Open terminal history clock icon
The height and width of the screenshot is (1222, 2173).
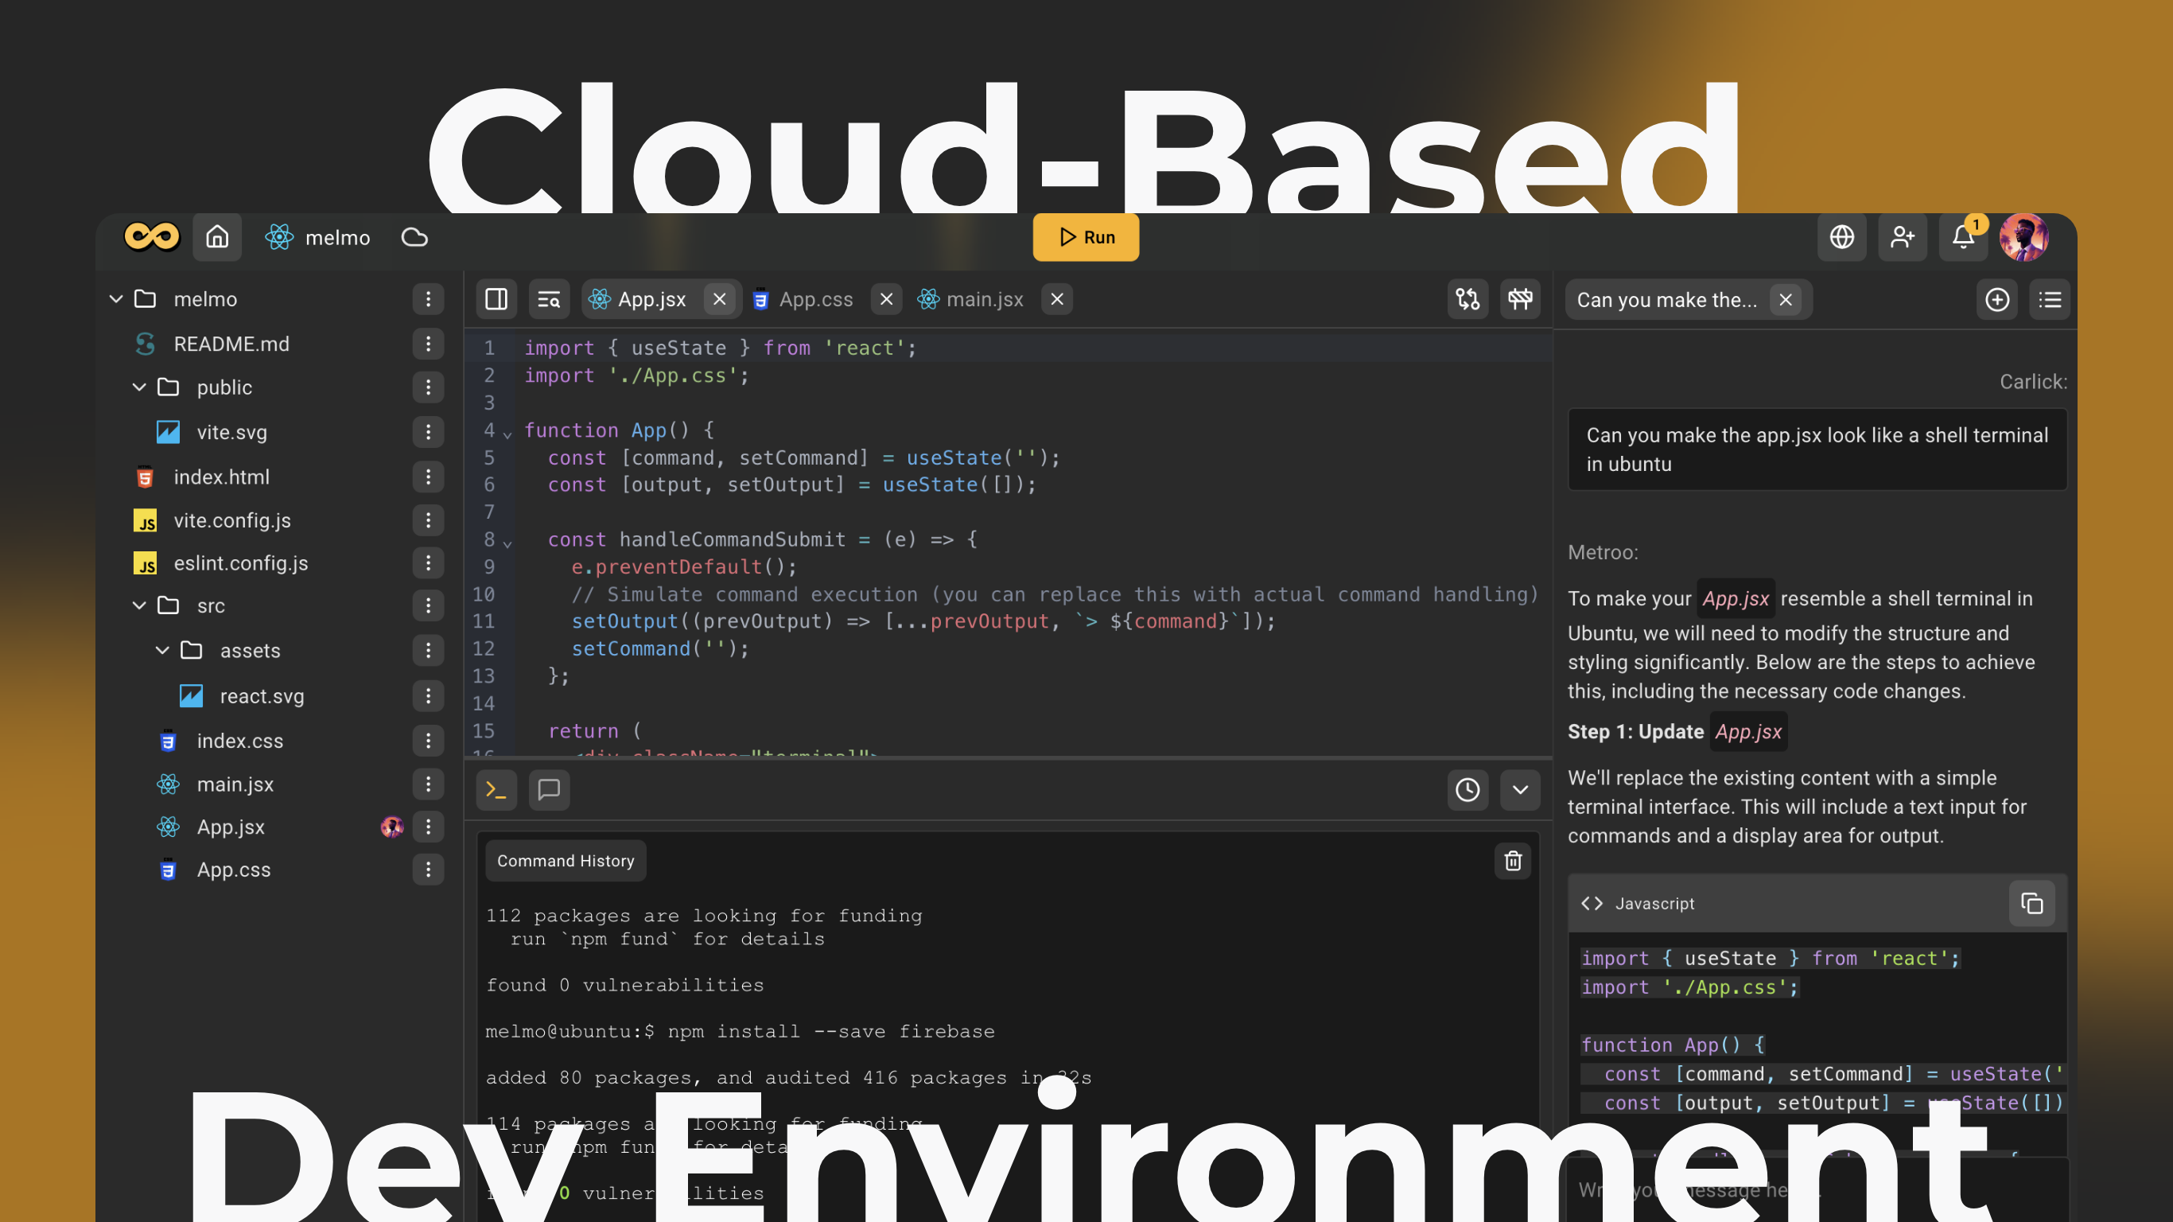[1467, 790]
